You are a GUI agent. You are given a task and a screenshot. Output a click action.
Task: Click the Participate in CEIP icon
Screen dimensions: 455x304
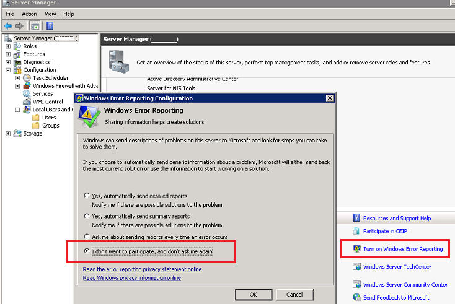[356, 231]
